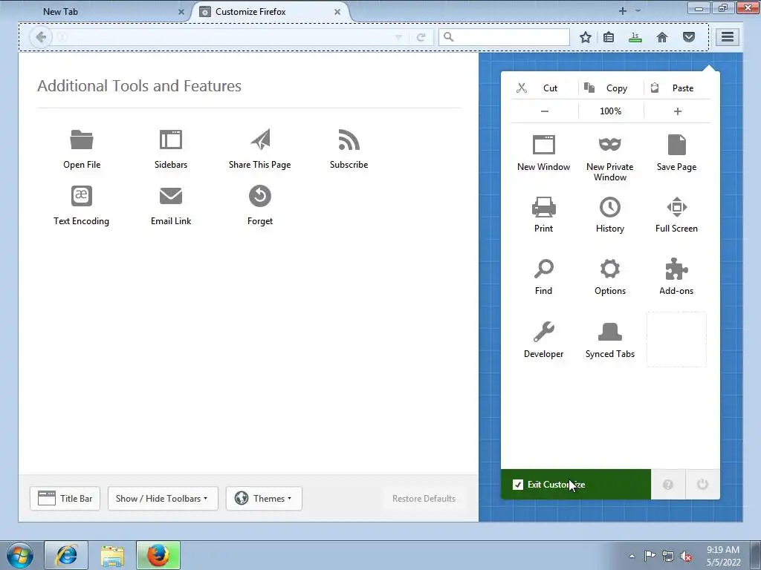Open the URL history dropdown arrow
The image size is (761, 570).
(x=398, y=37)
